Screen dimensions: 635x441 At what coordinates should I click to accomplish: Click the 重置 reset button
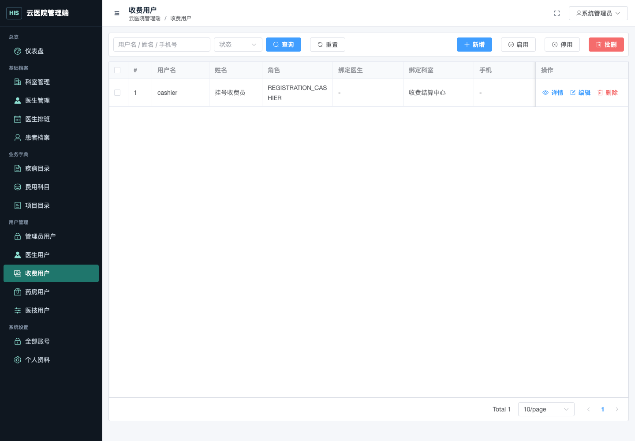click(328, 45)
